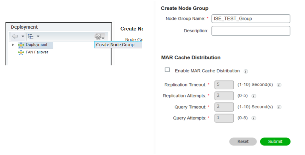Click the PAN Failover node icon
The image size is (305, 155).
click(21, 53)
